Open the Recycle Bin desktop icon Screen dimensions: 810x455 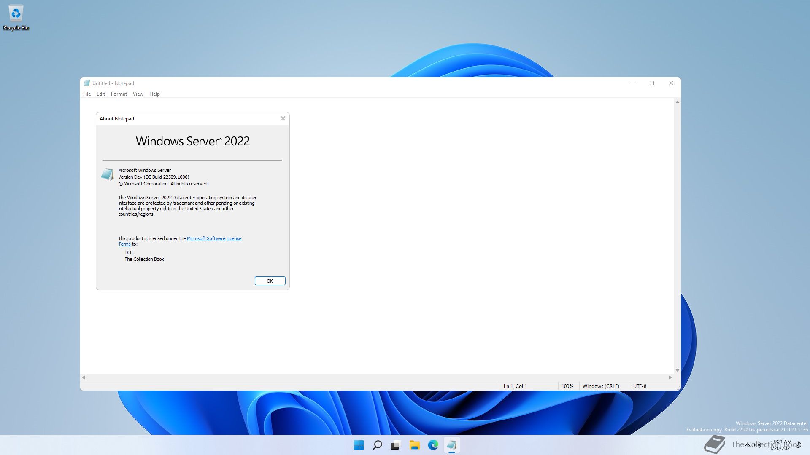pyautogui.click(x=16, y=18)
